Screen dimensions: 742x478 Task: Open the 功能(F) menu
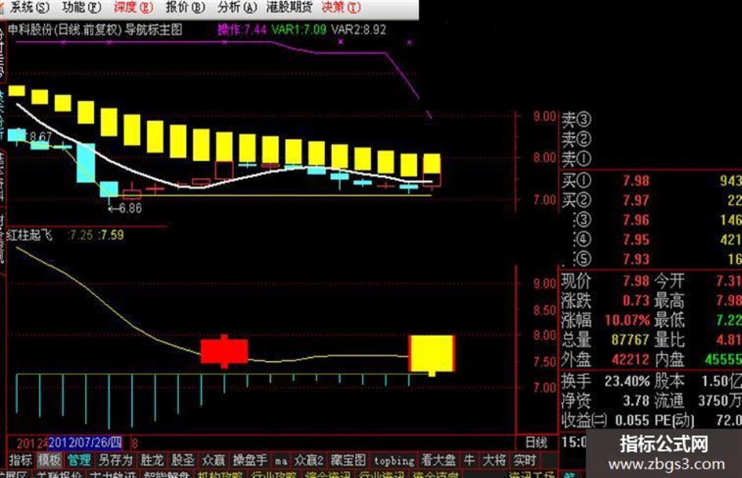pyautogui.click(x=82, y=8)
